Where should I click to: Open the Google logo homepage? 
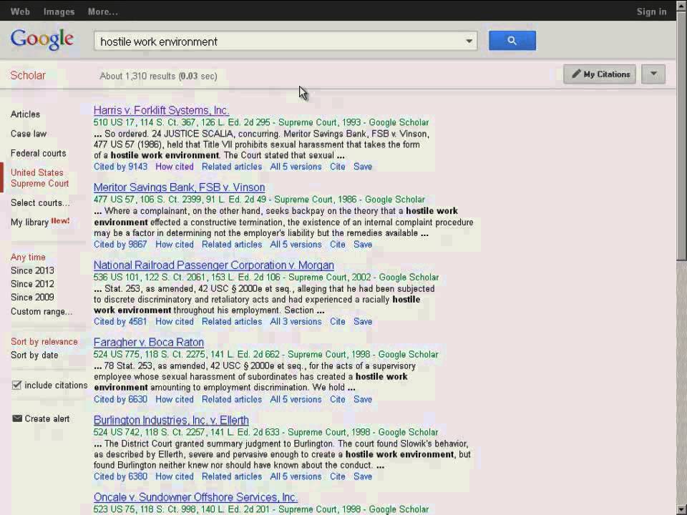pyautogui.click(x=42, y=39)
